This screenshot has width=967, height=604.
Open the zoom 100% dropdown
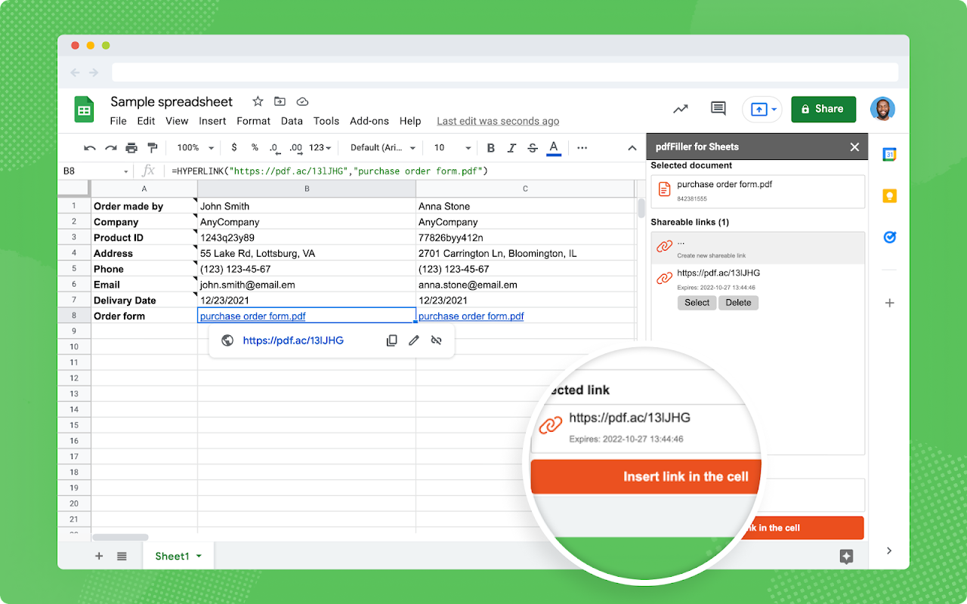tap(196, 148)
